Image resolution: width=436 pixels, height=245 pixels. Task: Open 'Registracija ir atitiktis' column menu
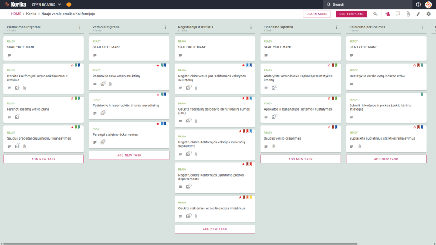pyautogui.click(x=251, y=27)
